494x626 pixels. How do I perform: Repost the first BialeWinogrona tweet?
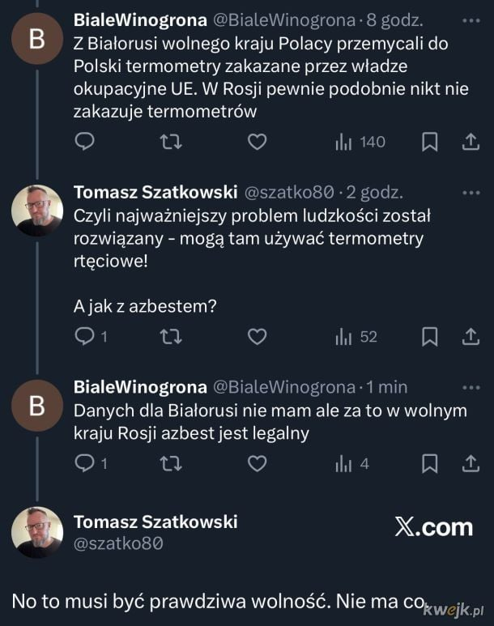171,142
